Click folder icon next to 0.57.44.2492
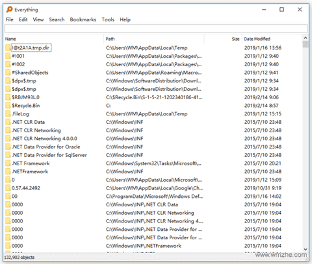This screenshot has height=264, width=312. tap(8, 188)
